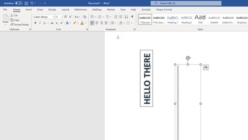Toggle the AutoSave switch
The width and height of the screenshot is (248, 140).
click(x=19, y=3)
